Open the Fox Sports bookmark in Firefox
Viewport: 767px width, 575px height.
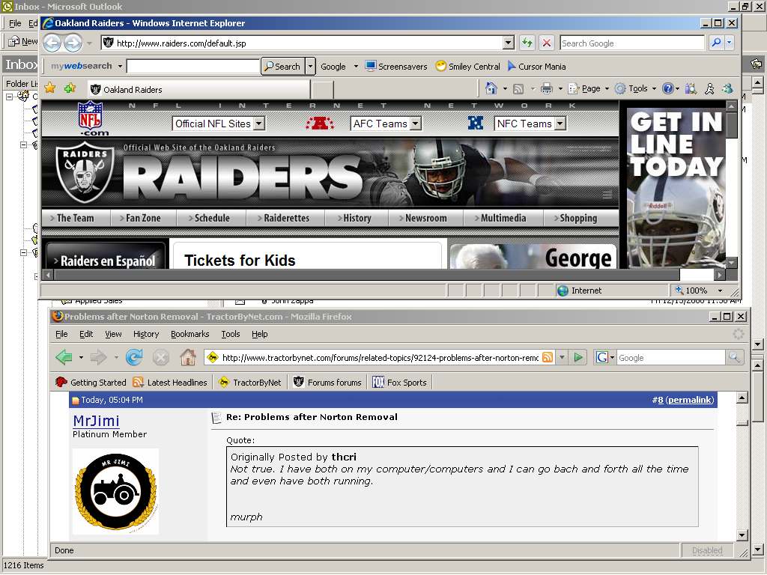pyautogui.click(x=400, y=383)
